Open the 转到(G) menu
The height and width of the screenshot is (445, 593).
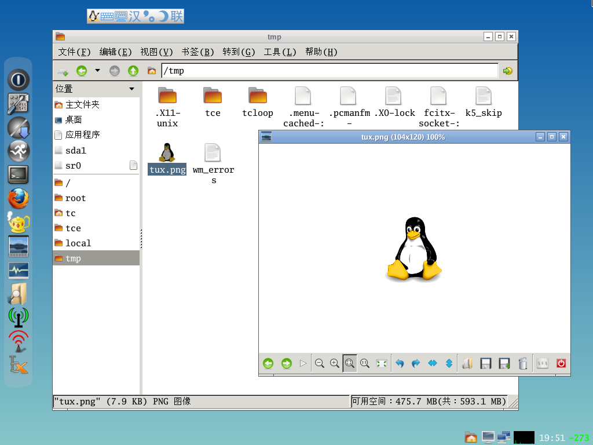click(x=239, y=52)
